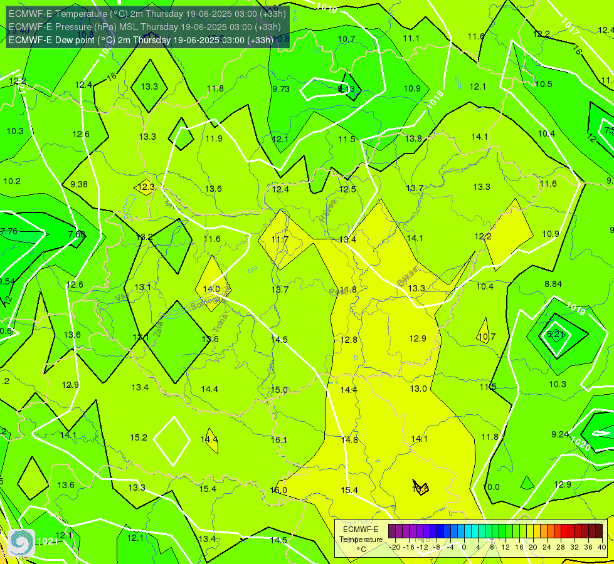Click the Vas county label
Screen dimensions: 614x564
click(x=122, y=298)
